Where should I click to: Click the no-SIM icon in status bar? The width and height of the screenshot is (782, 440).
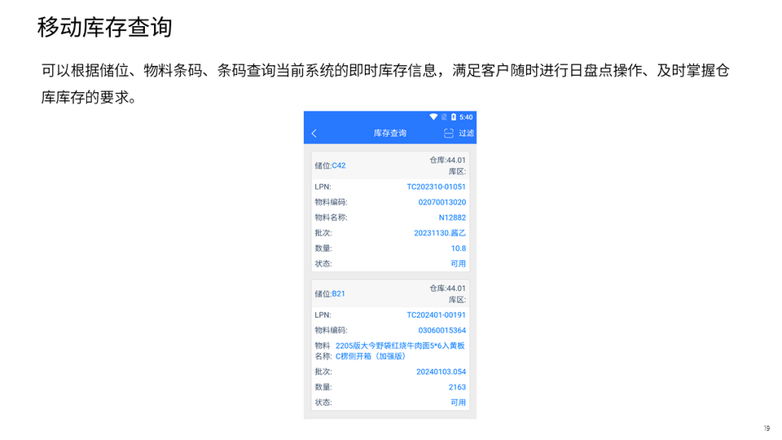point(444,117)
